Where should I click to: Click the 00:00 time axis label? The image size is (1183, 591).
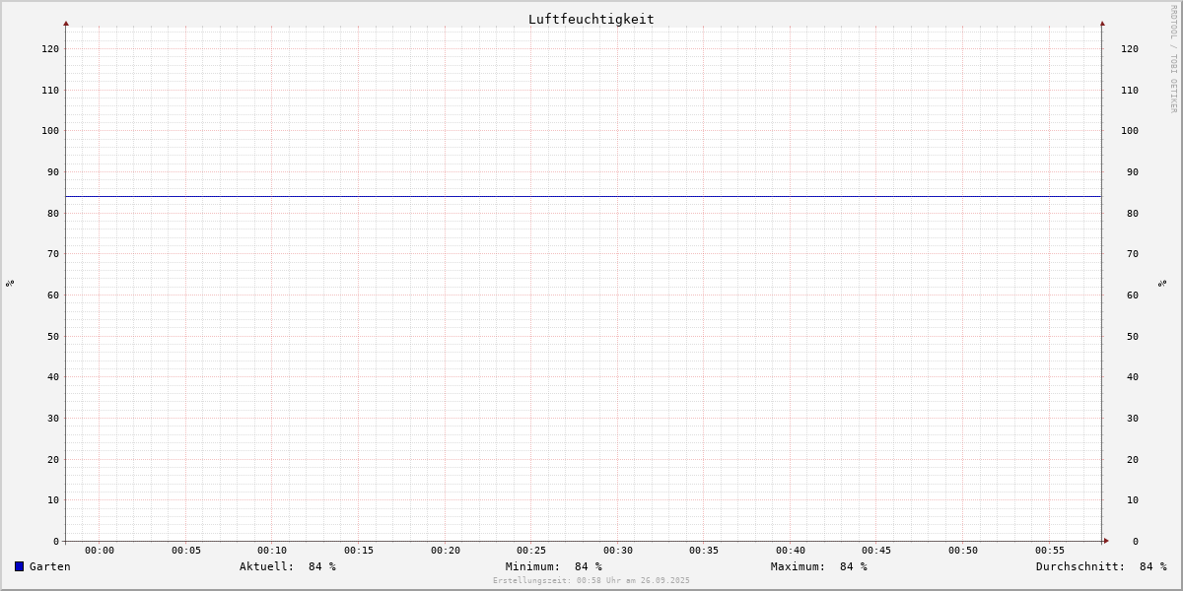point(100,551)
